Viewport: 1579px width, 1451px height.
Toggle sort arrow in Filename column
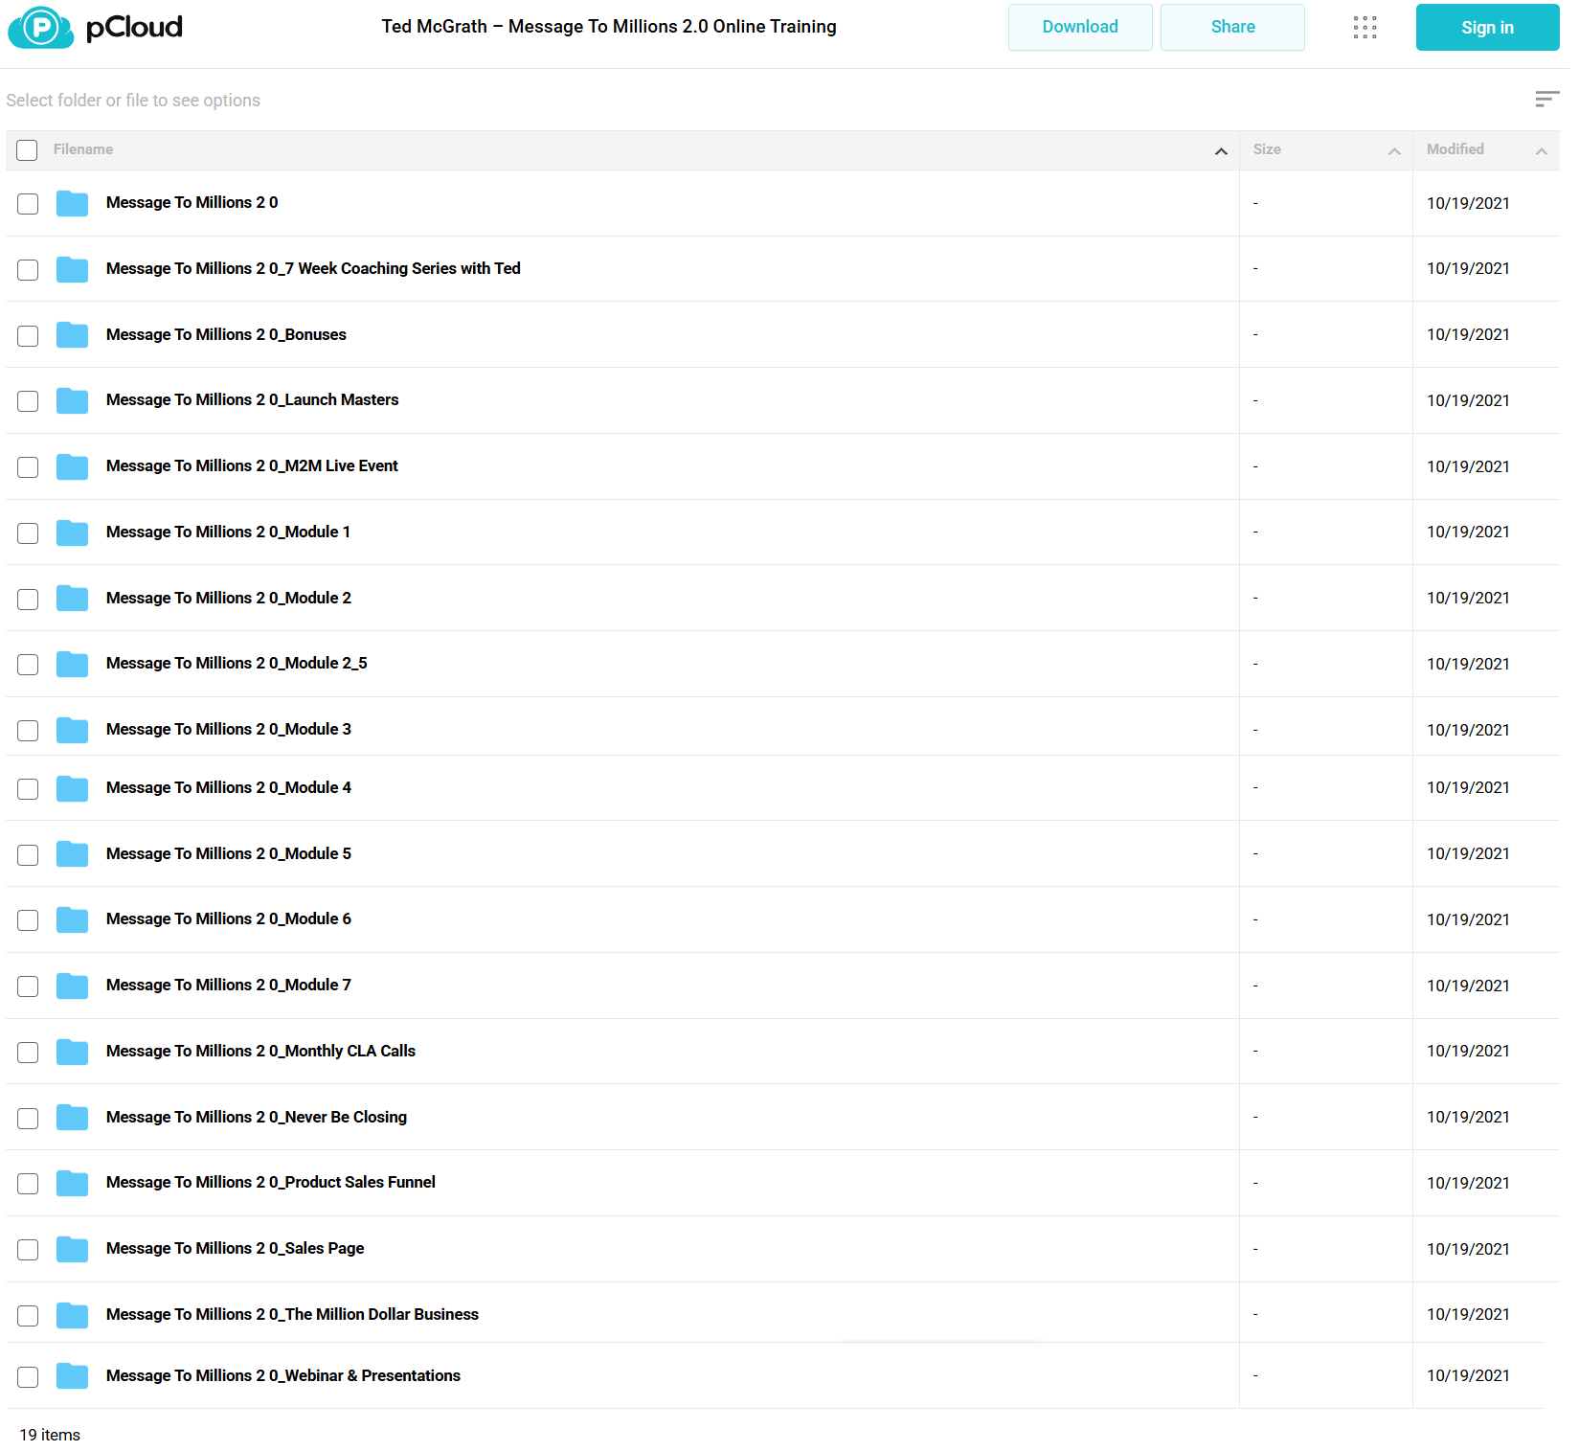tap(1221, 151)
